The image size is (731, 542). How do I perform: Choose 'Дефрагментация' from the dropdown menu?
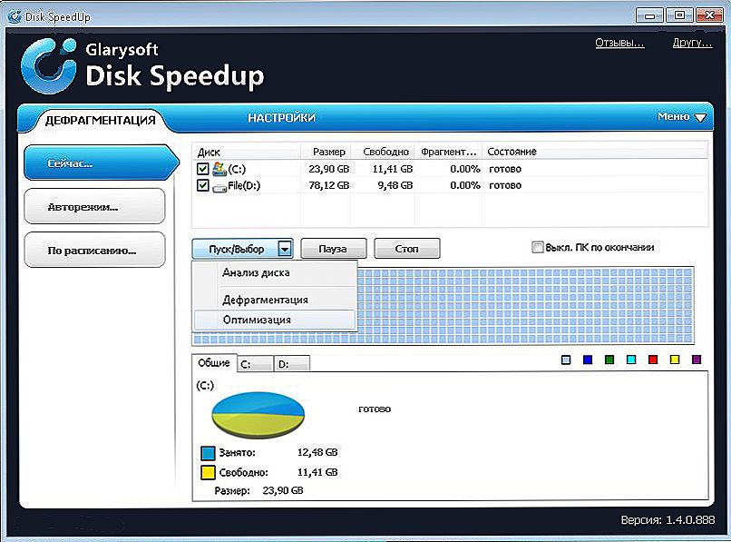pyautogui.click(x=275, y=300)
